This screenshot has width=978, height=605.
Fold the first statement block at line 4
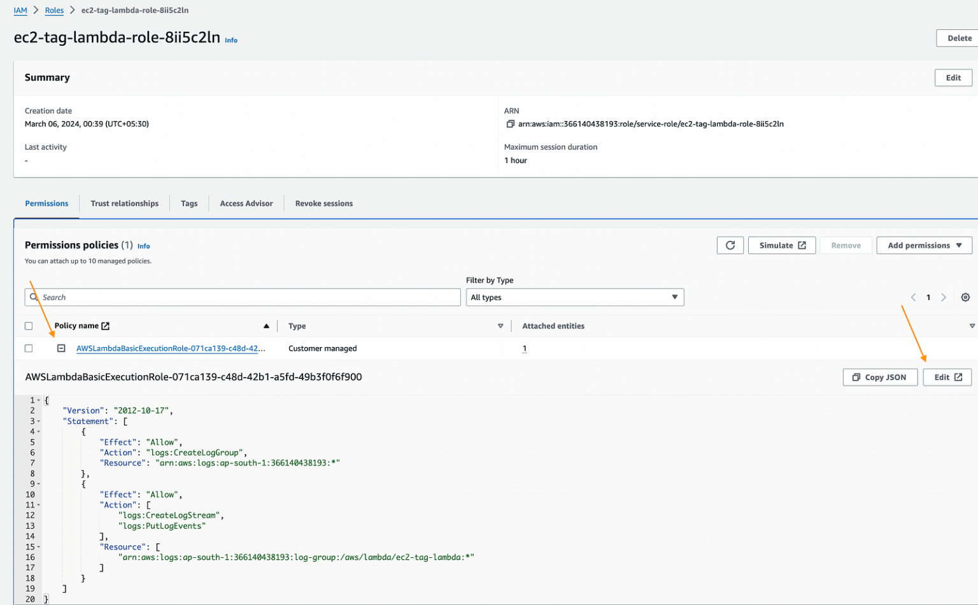click(x=39, y=432)
